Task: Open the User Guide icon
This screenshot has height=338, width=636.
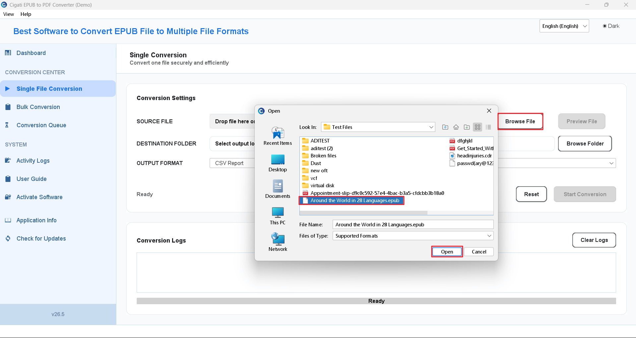Action: (8, 179)
